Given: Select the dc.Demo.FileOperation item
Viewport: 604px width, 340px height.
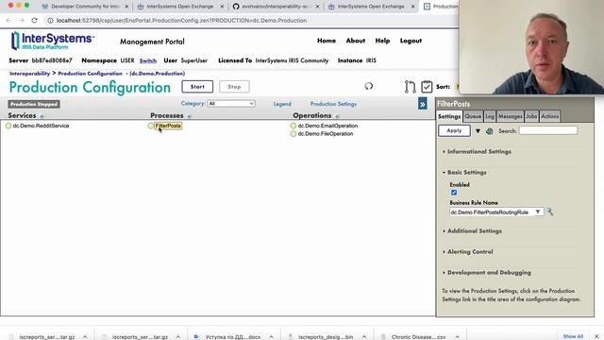Looking at the screenshot, I should coord(325,134).
